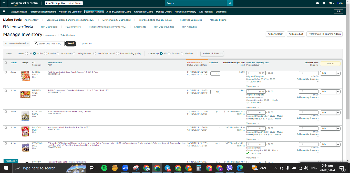Viewport: 350px width, 173px height.
Task: Open the Windows notification center icon
Action: (342, 168)
